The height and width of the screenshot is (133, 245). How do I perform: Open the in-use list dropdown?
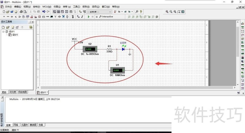pos(99,12)
